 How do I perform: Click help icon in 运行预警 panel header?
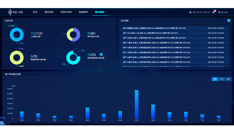coord(229,21)
